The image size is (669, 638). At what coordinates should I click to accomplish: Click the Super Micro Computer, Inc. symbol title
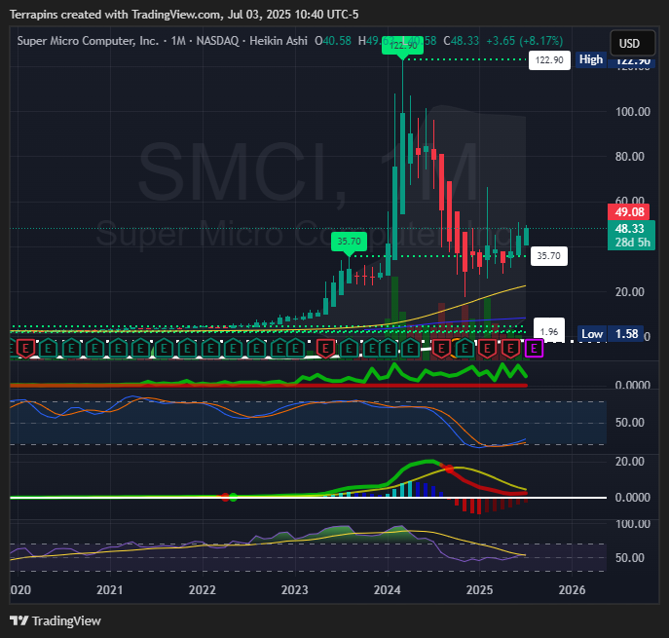pos(88,41)
